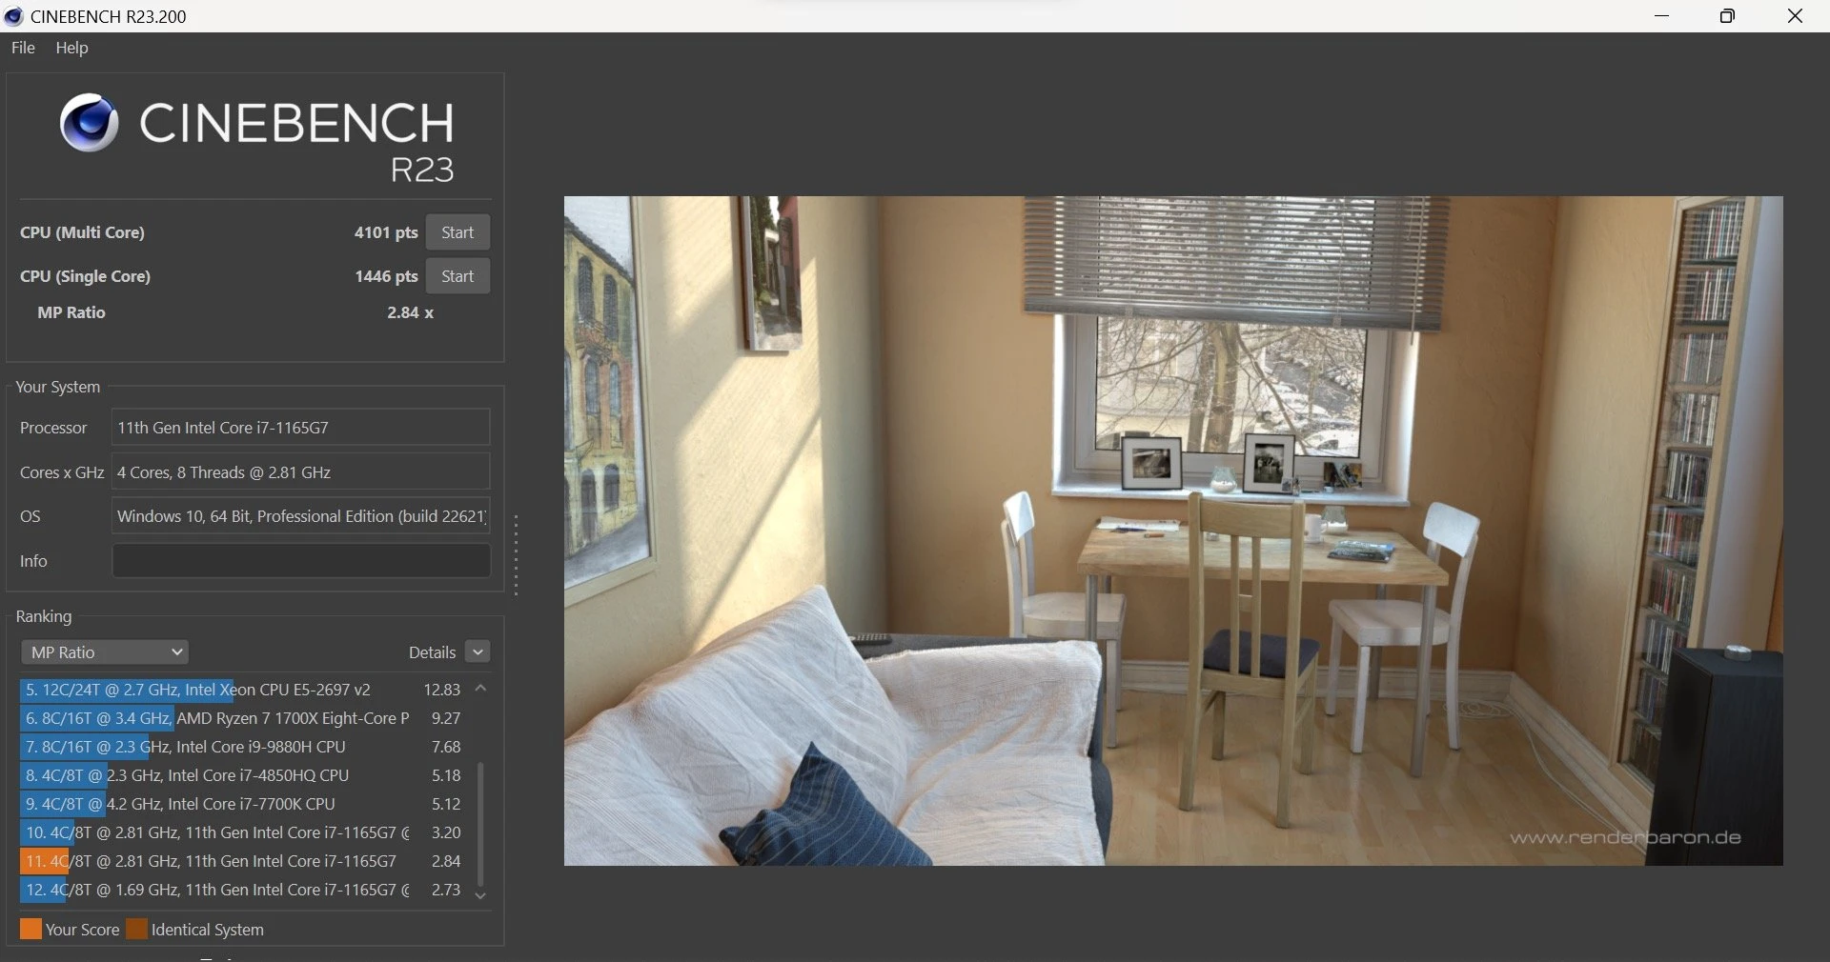
Task: Click the 12.83 ranking value
Action: click(442, 690)
